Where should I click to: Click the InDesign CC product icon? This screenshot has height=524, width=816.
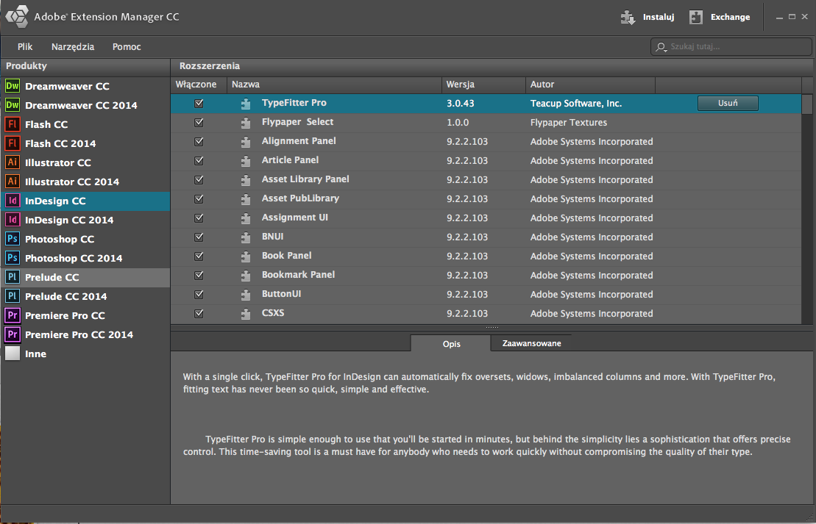(x=13, y=201)
